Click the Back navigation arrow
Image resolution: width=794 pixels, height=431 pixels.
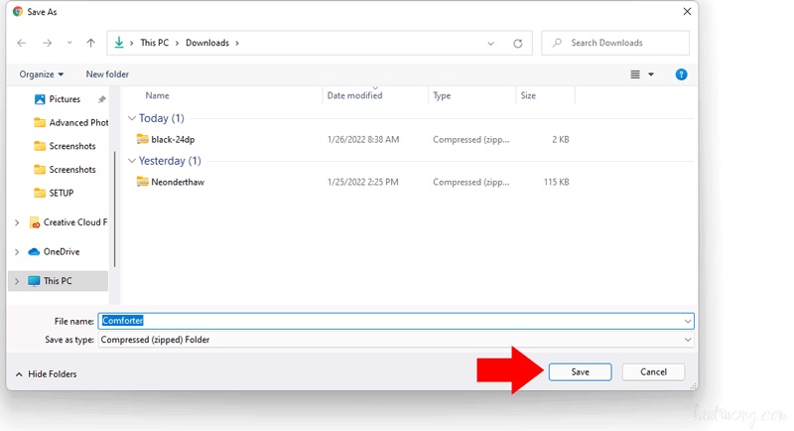23,44
